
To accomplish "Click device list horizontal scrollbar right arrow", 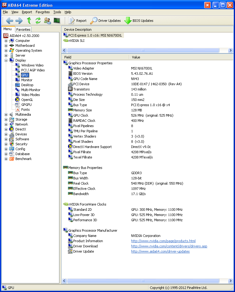I will click(230, 50).
